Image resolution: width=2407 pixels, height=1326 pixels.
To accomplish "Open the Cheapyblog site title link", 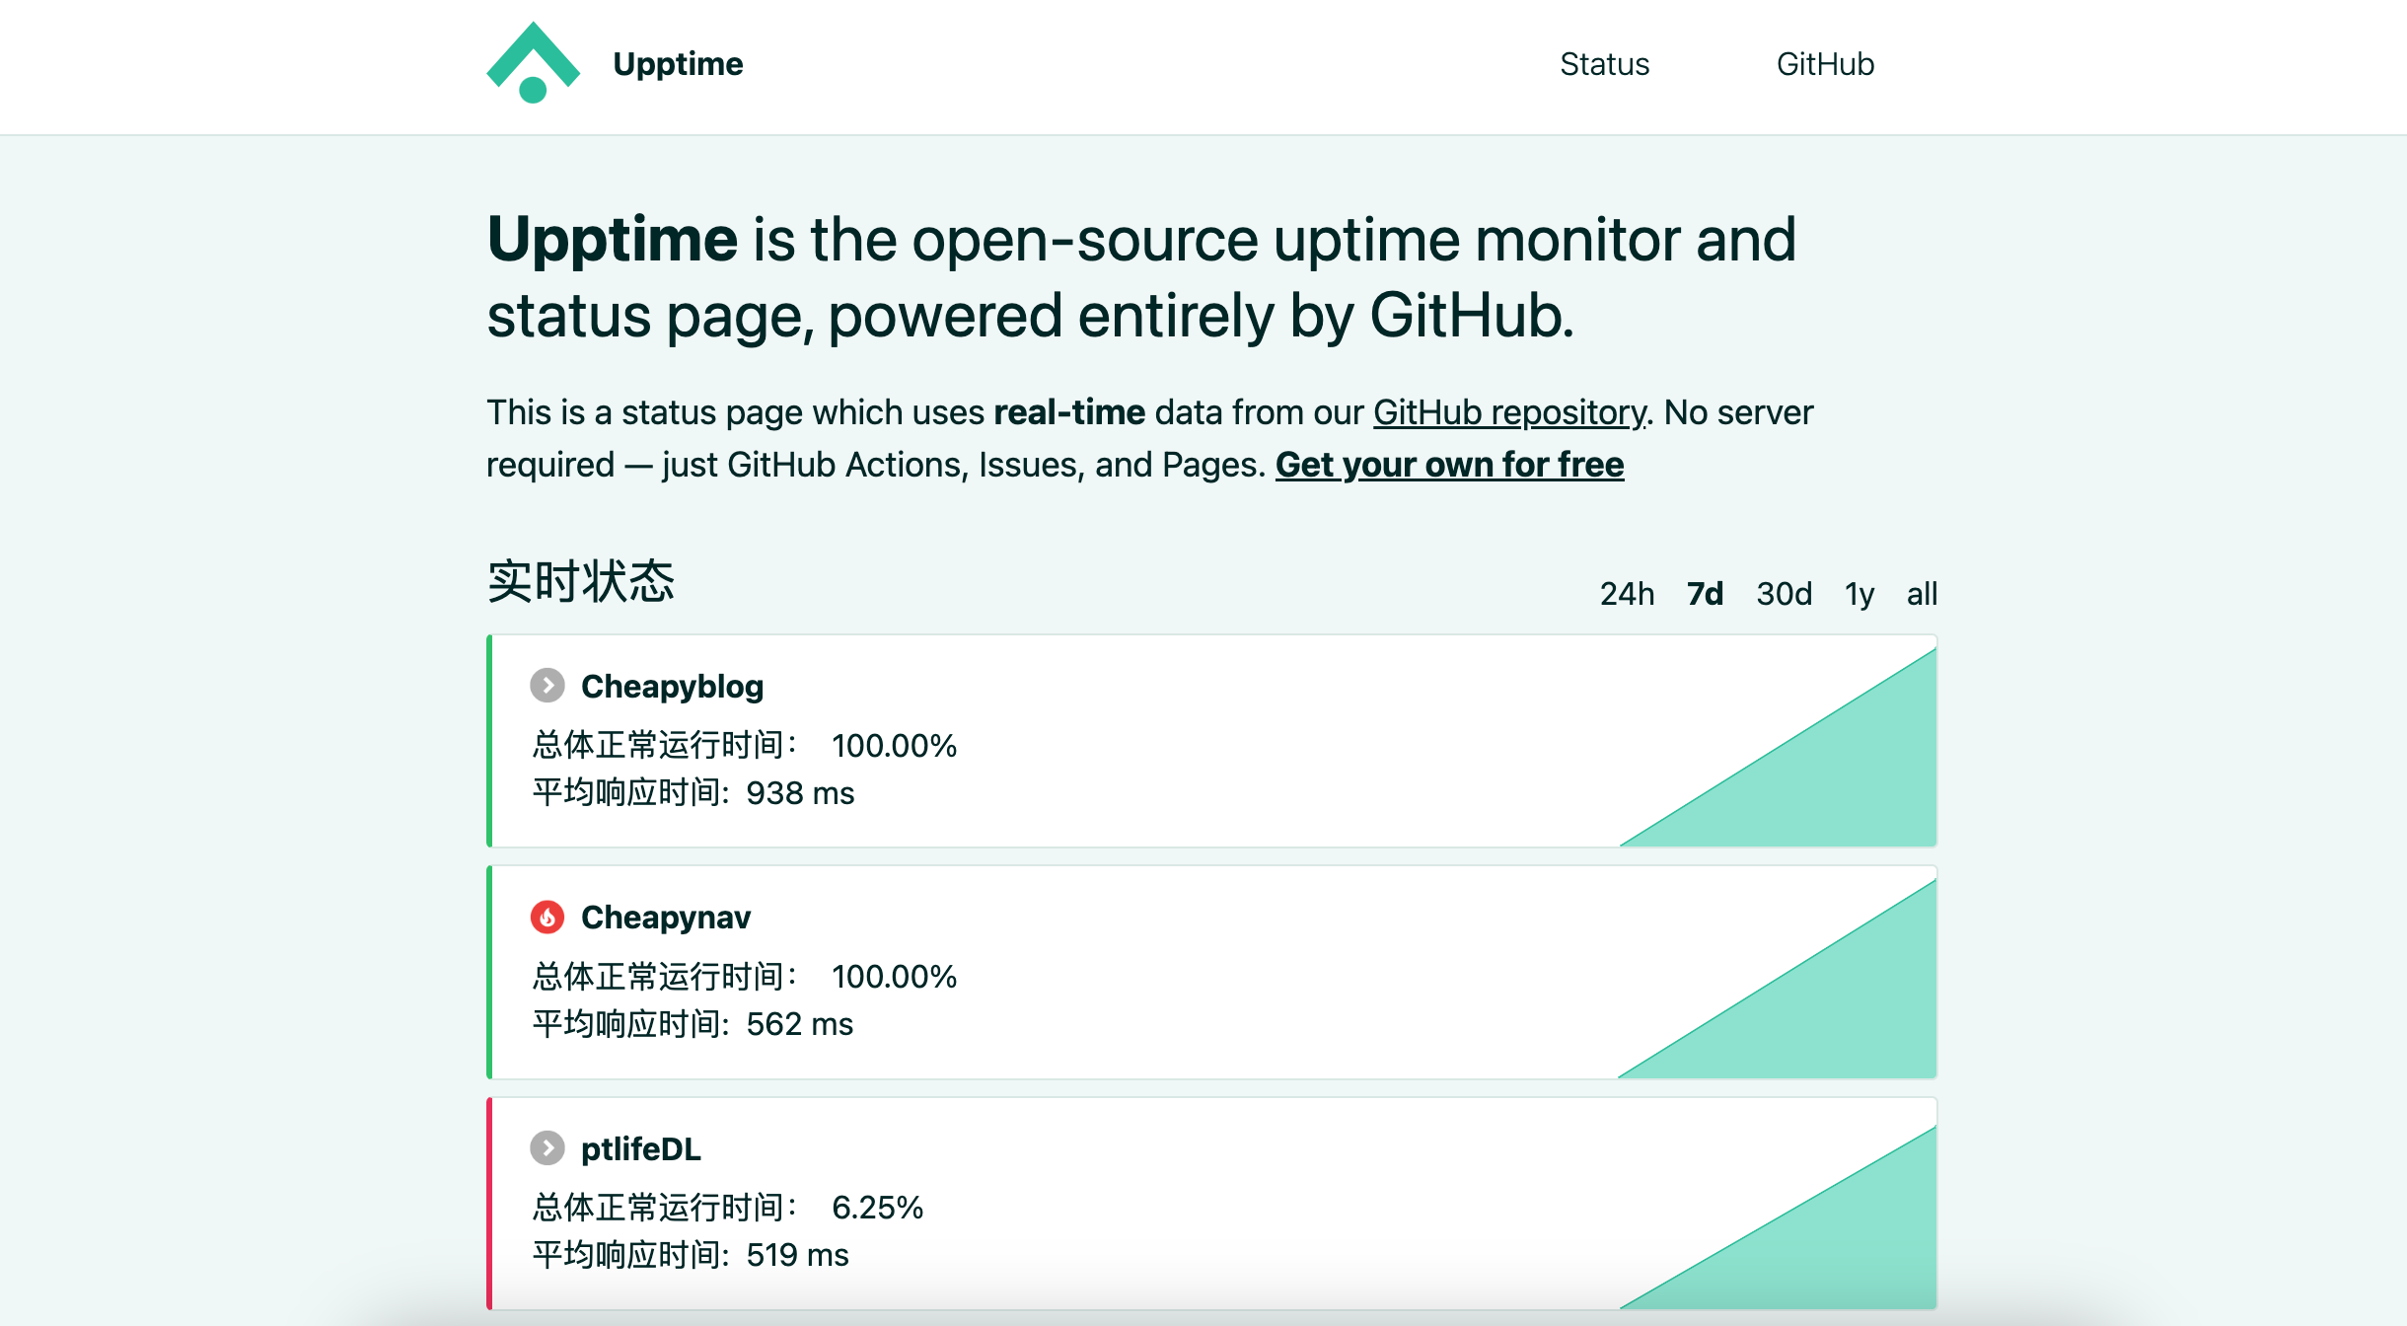I will tap(672, 686).
